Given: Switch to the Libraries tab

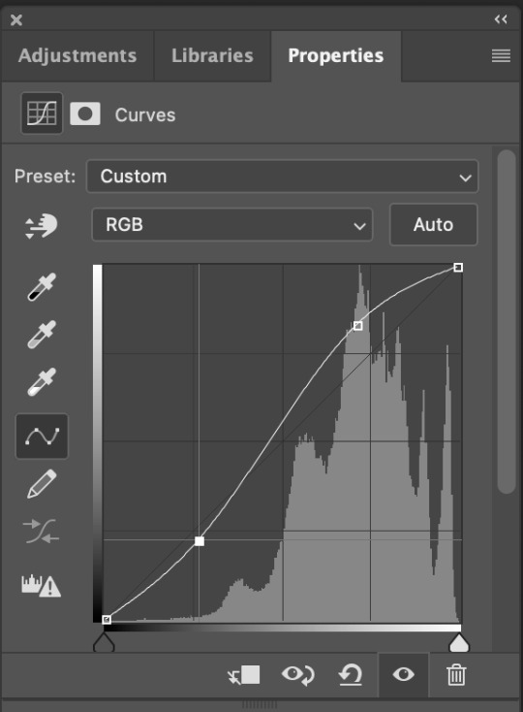Looking at the screenshot, I should pyautogui.click(x=212, y=56).
